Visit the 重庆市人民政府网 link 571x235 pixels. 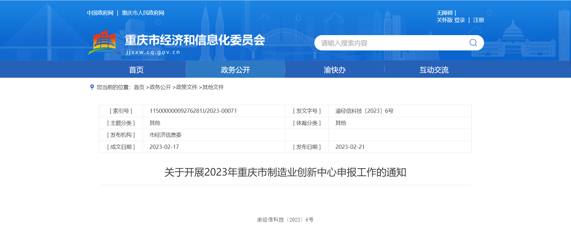coord(143,13)
